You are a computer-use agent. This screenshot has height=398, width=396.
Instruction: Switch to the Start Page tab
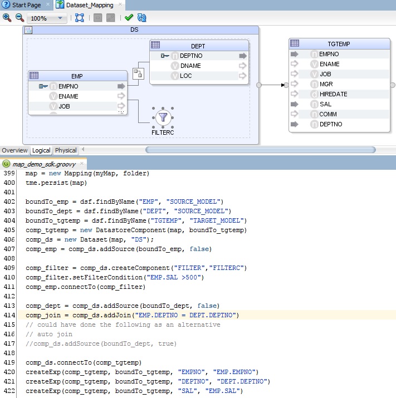[25, 5]
